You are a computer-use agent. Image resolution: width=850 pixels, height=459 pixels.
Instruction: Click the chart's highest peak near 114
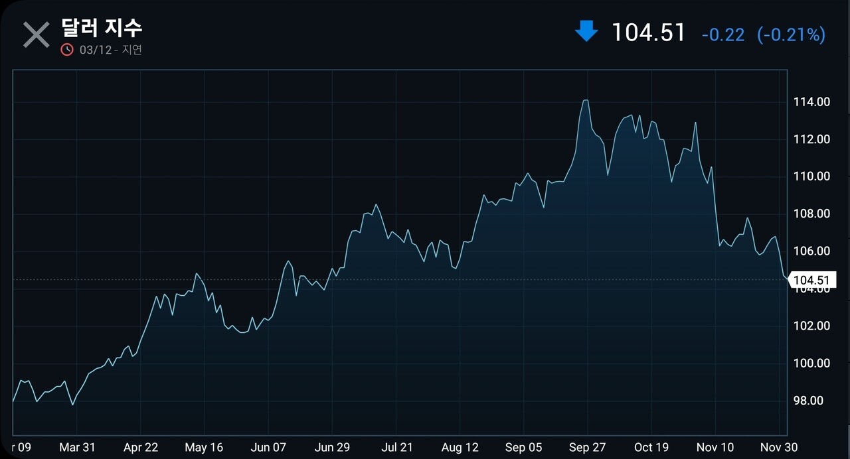pyautogui.click(x=586, y=101)
